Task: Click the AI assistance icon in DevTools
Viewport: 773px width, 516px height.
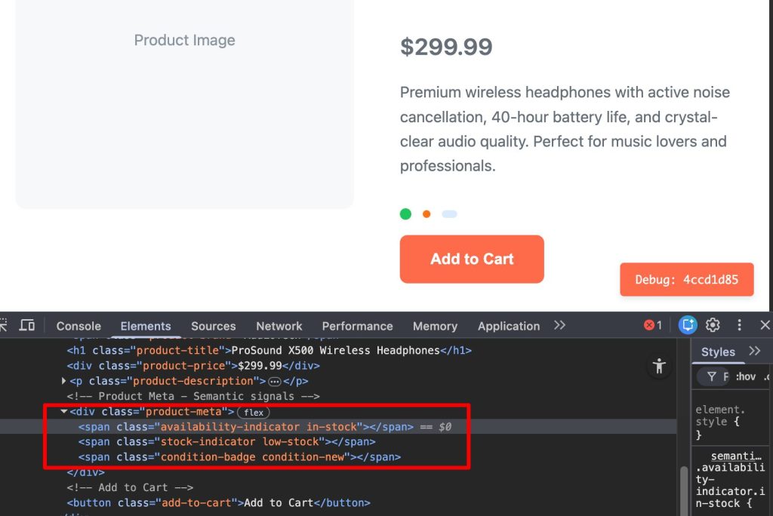Action: (687, 325)
